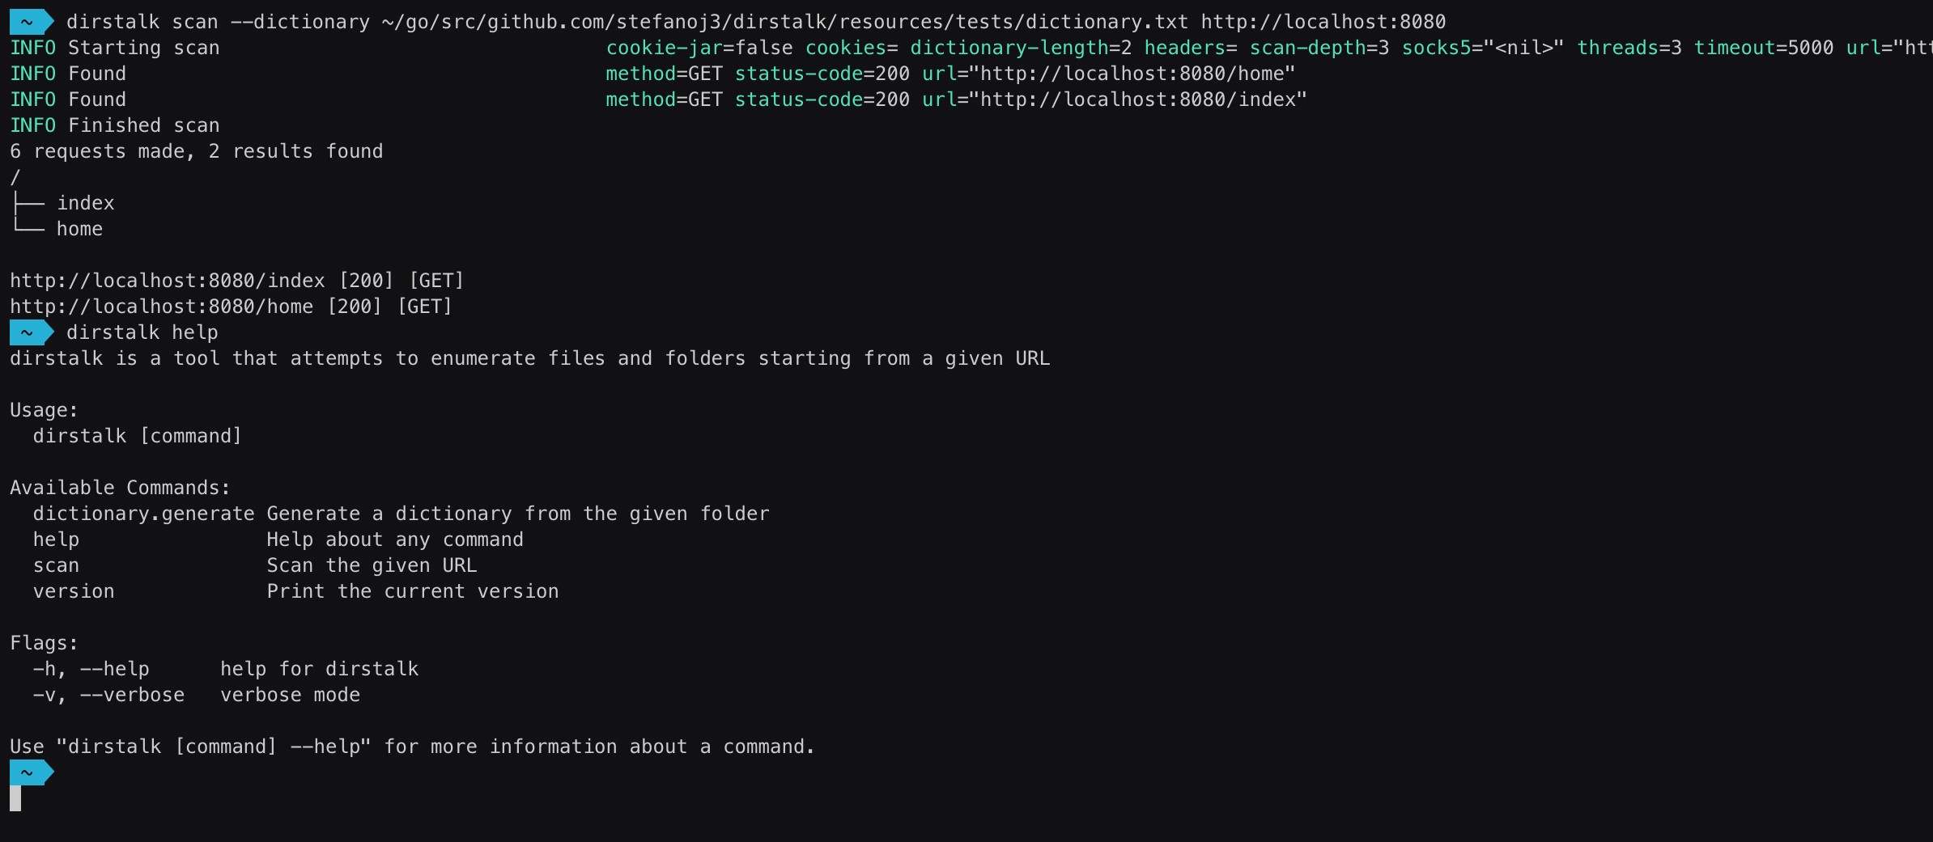The width and height of the screenshot is (1933, 842).
Task: Select 'index' in the result tree
Action: click(86, 203)
